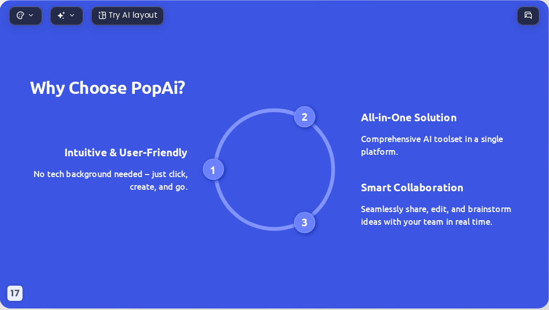Click the text "No tech background needed"

click(88, 174)
